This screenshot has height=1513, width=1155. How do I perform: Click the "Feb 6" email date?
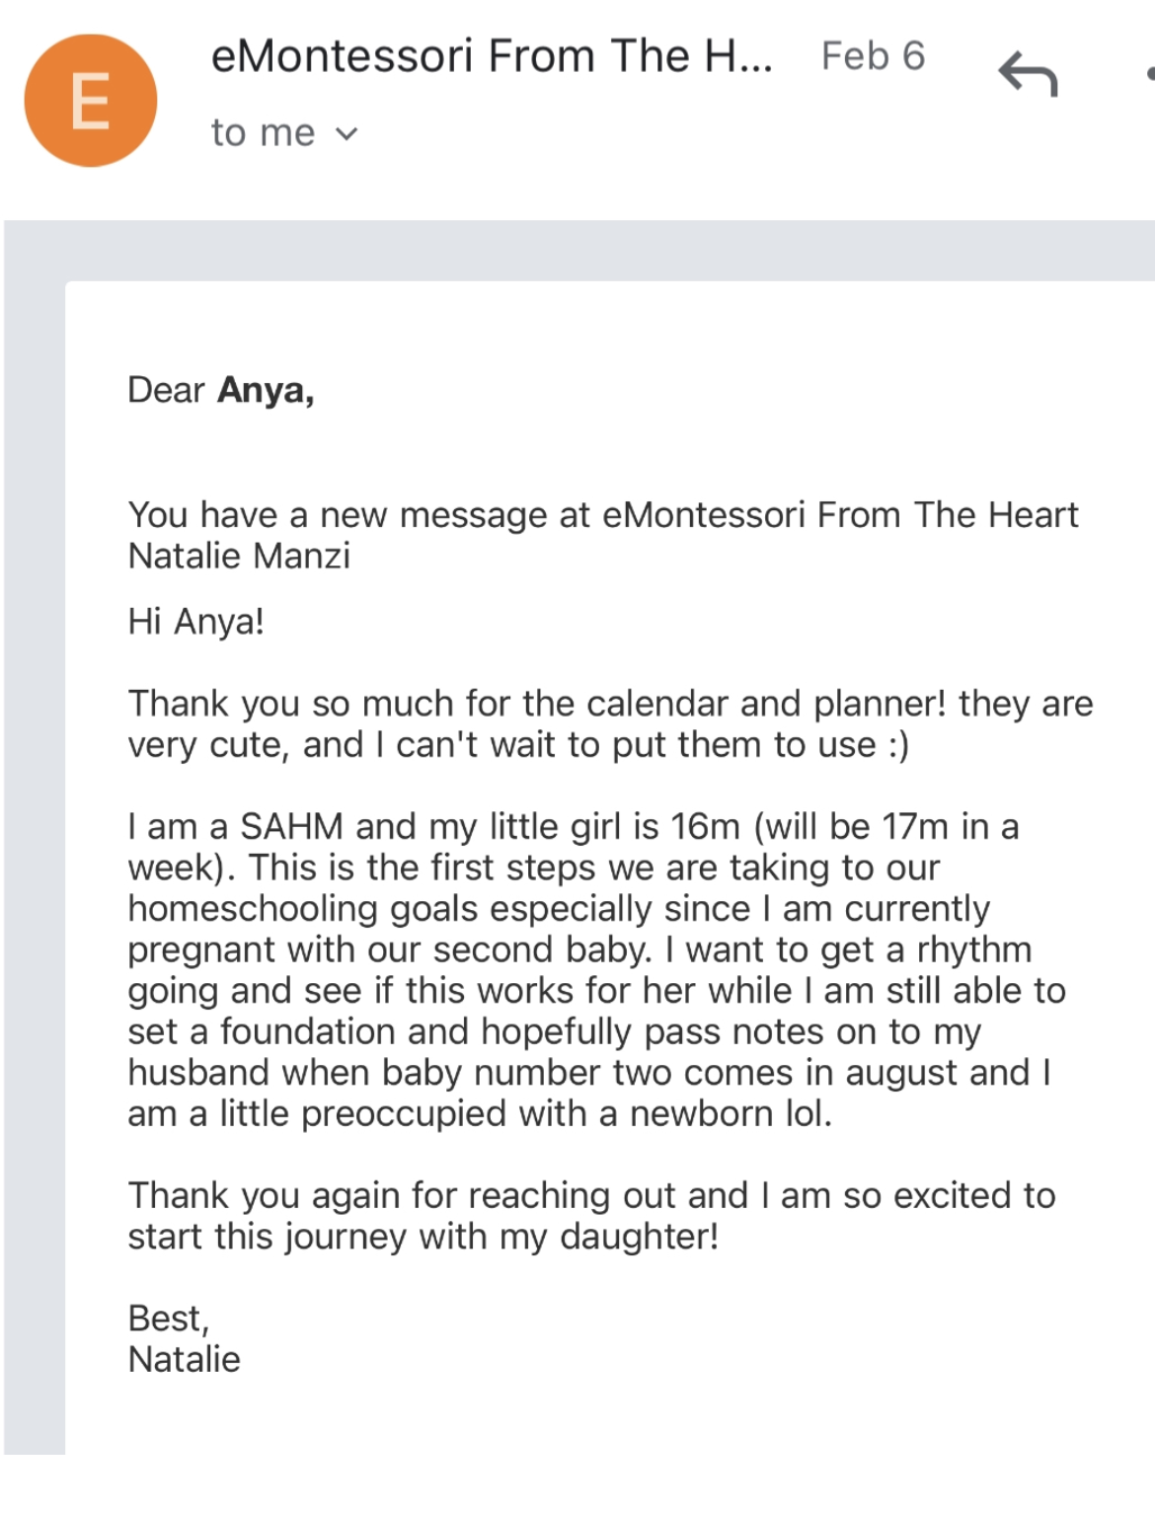tap(873, 56)
